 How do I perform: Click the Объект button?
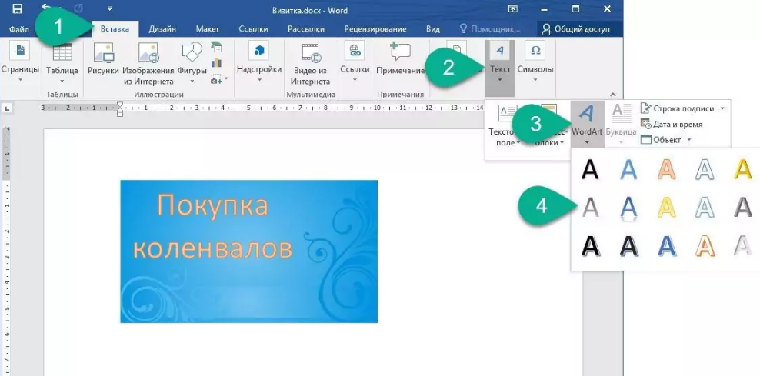pos(661,139)
